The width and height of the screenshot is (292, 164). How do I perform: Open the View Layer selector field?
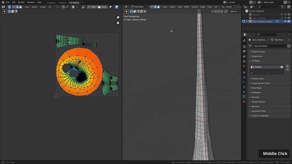[273, 2]
